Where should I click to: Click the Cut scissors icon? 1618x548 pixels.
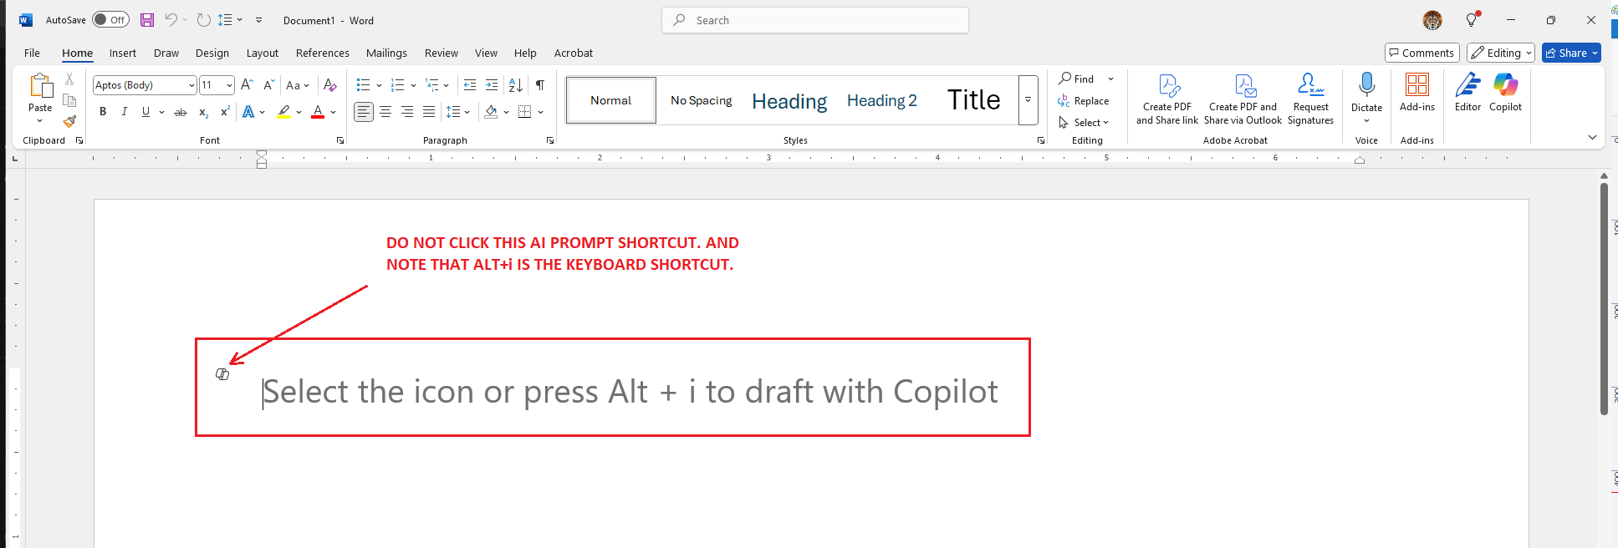point(69,79)
